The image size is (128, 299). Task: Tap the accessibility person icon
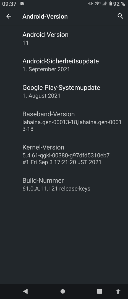(x=118, y=291)
